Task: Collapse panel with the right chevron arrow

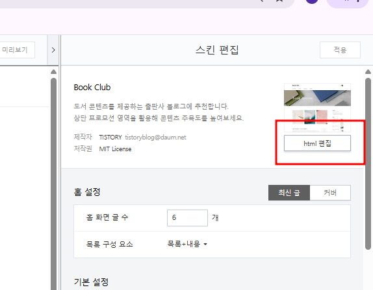Action: (53, 50)
